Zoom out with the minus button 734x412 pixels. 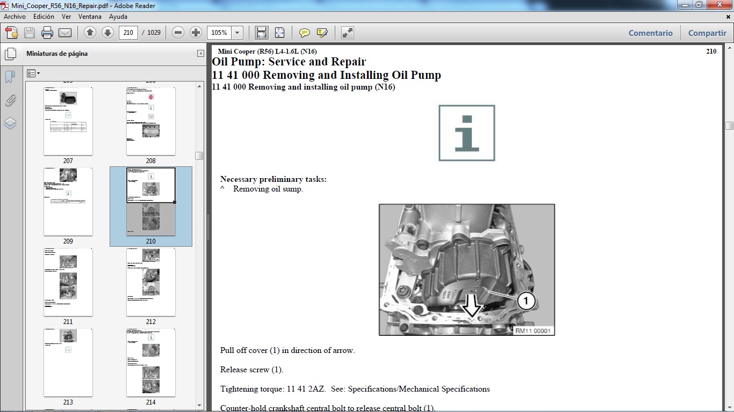178,33
